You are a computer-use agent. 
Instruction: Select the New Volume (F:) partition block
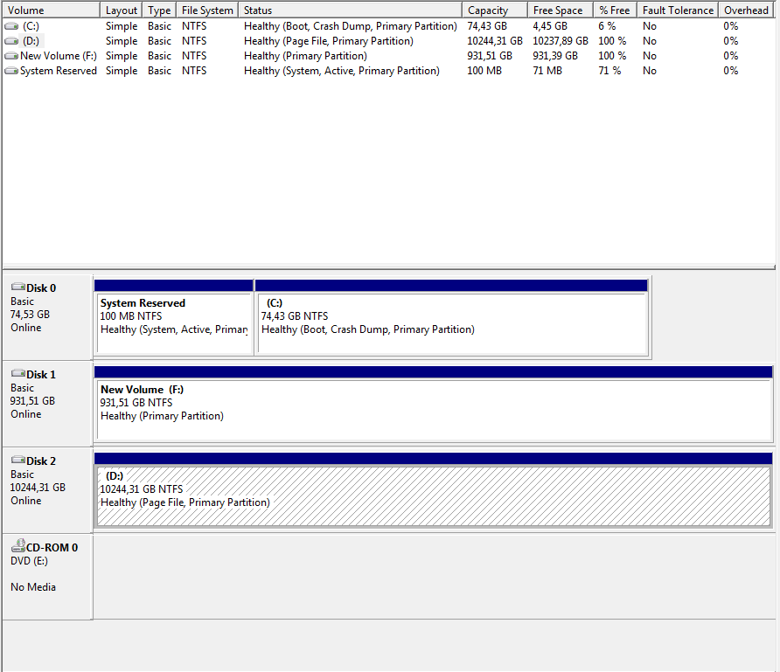click(433, 411)
